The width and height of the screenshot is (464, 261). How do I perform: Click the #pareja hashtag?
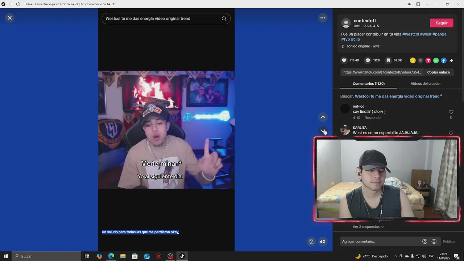439,34
